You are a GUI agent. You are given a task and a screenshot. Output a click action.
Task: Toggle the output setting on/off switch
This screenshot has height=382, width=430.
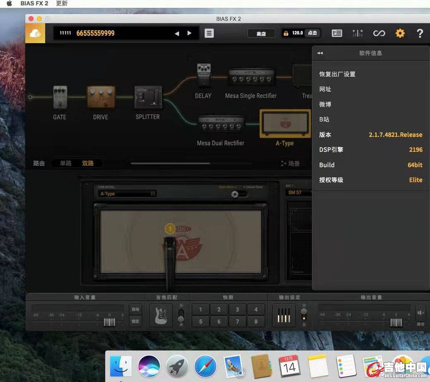(x=304, y=315)
